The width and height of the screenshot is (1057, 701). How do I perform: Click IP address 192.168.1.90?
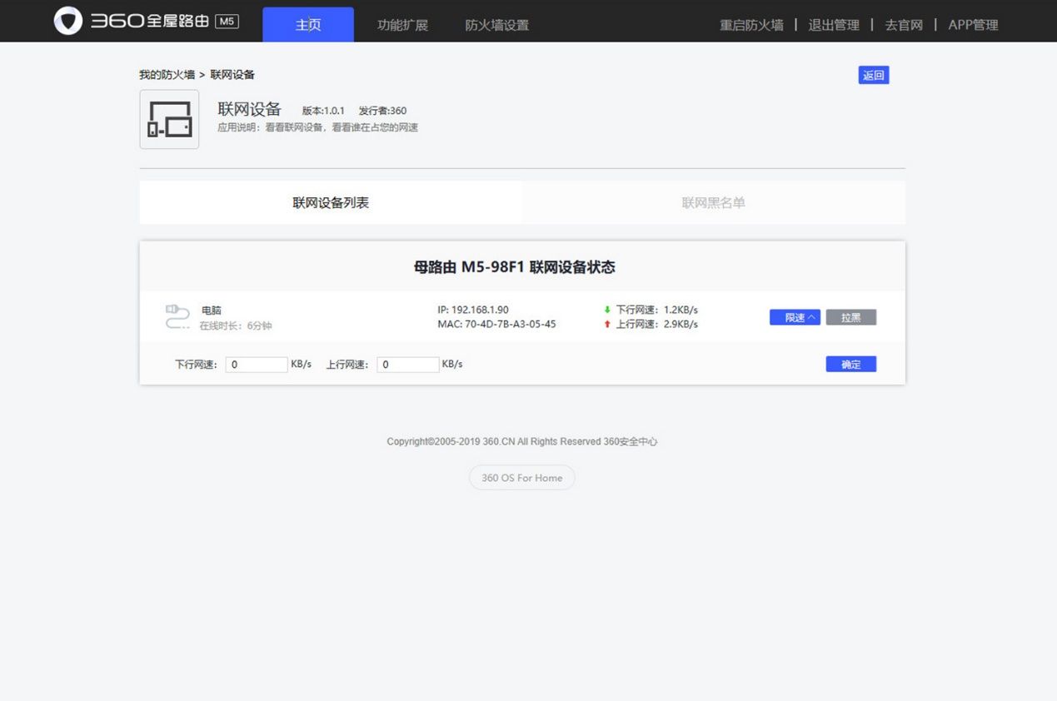point(473,310)
